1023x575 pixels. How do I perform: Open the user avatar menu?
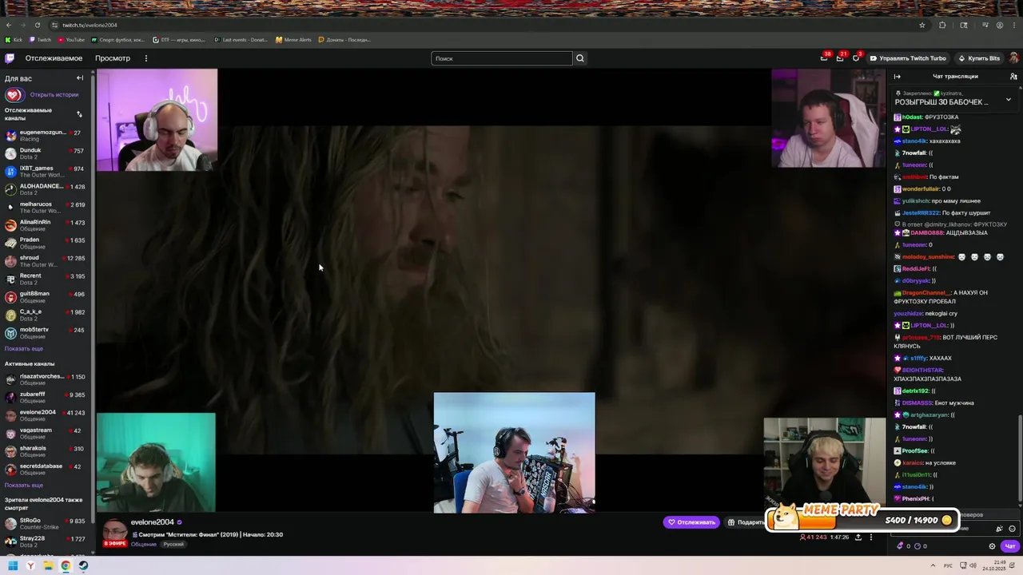tap(1013, 58)
